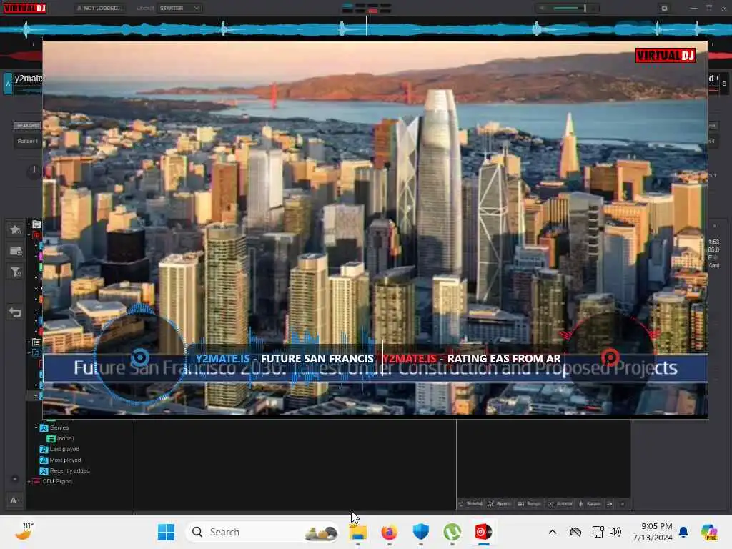
Task: Click the VirtualDJ watermark logo on video
Action: coord(666,55)
